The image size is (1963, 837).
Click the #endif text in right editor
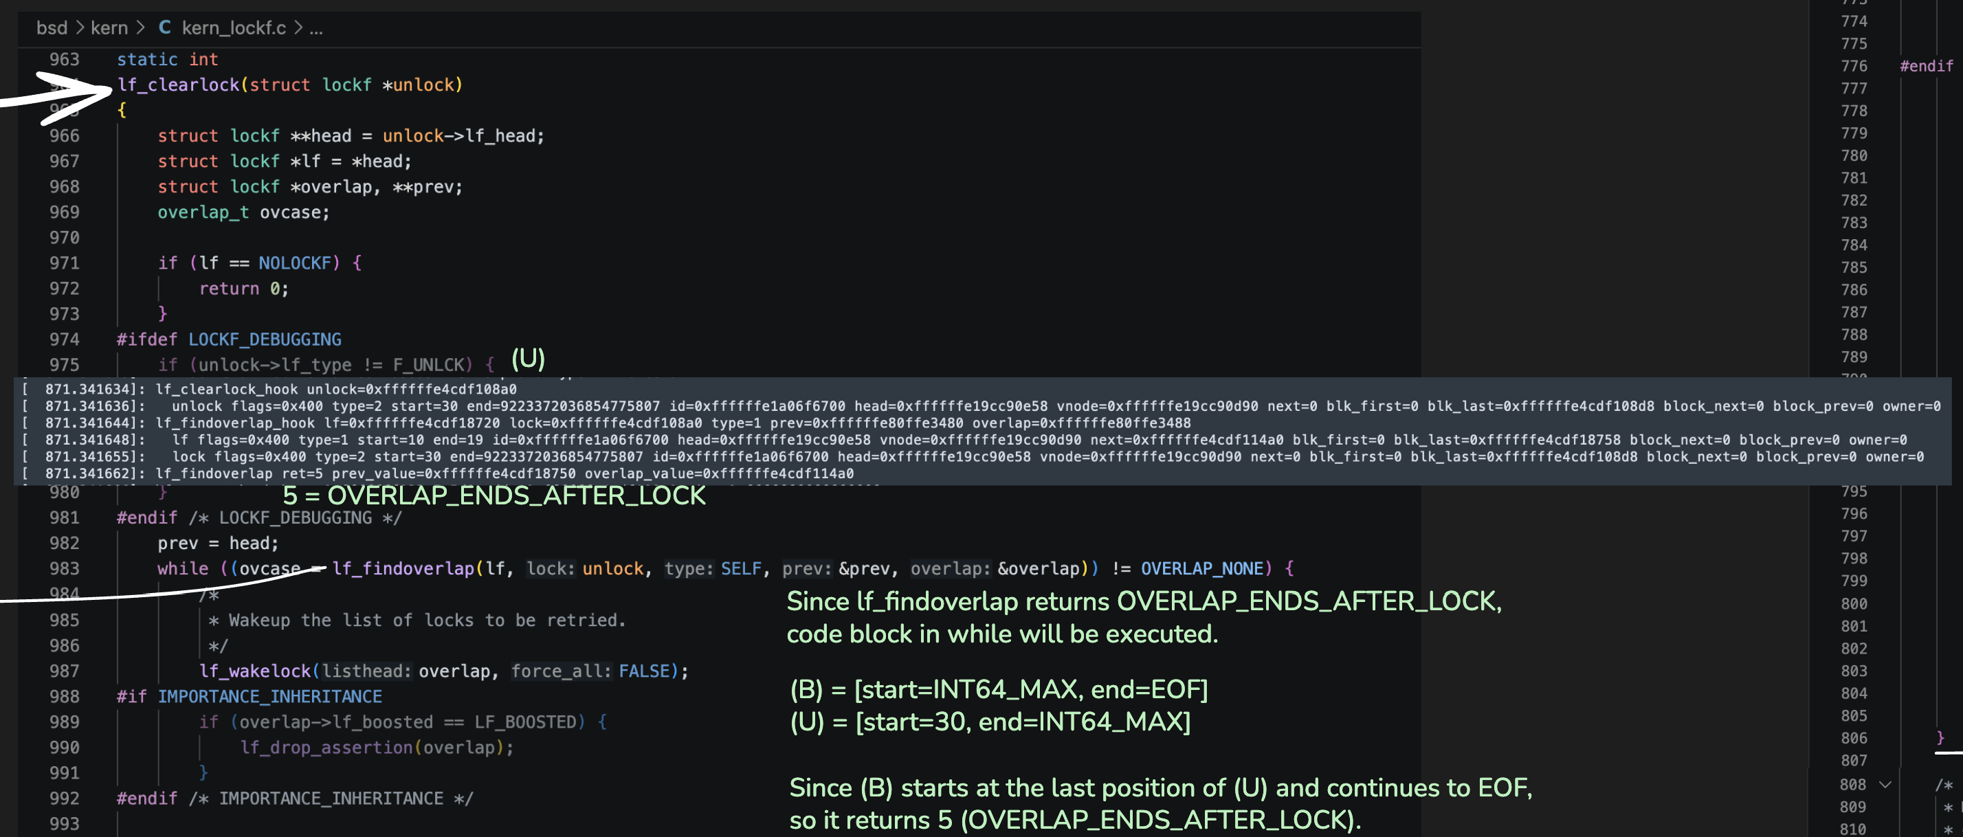1926,66
